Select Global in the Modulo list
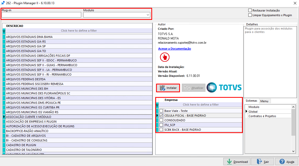Image resolution: width=299 pixels, height=166 pixels. pos(270,112)
